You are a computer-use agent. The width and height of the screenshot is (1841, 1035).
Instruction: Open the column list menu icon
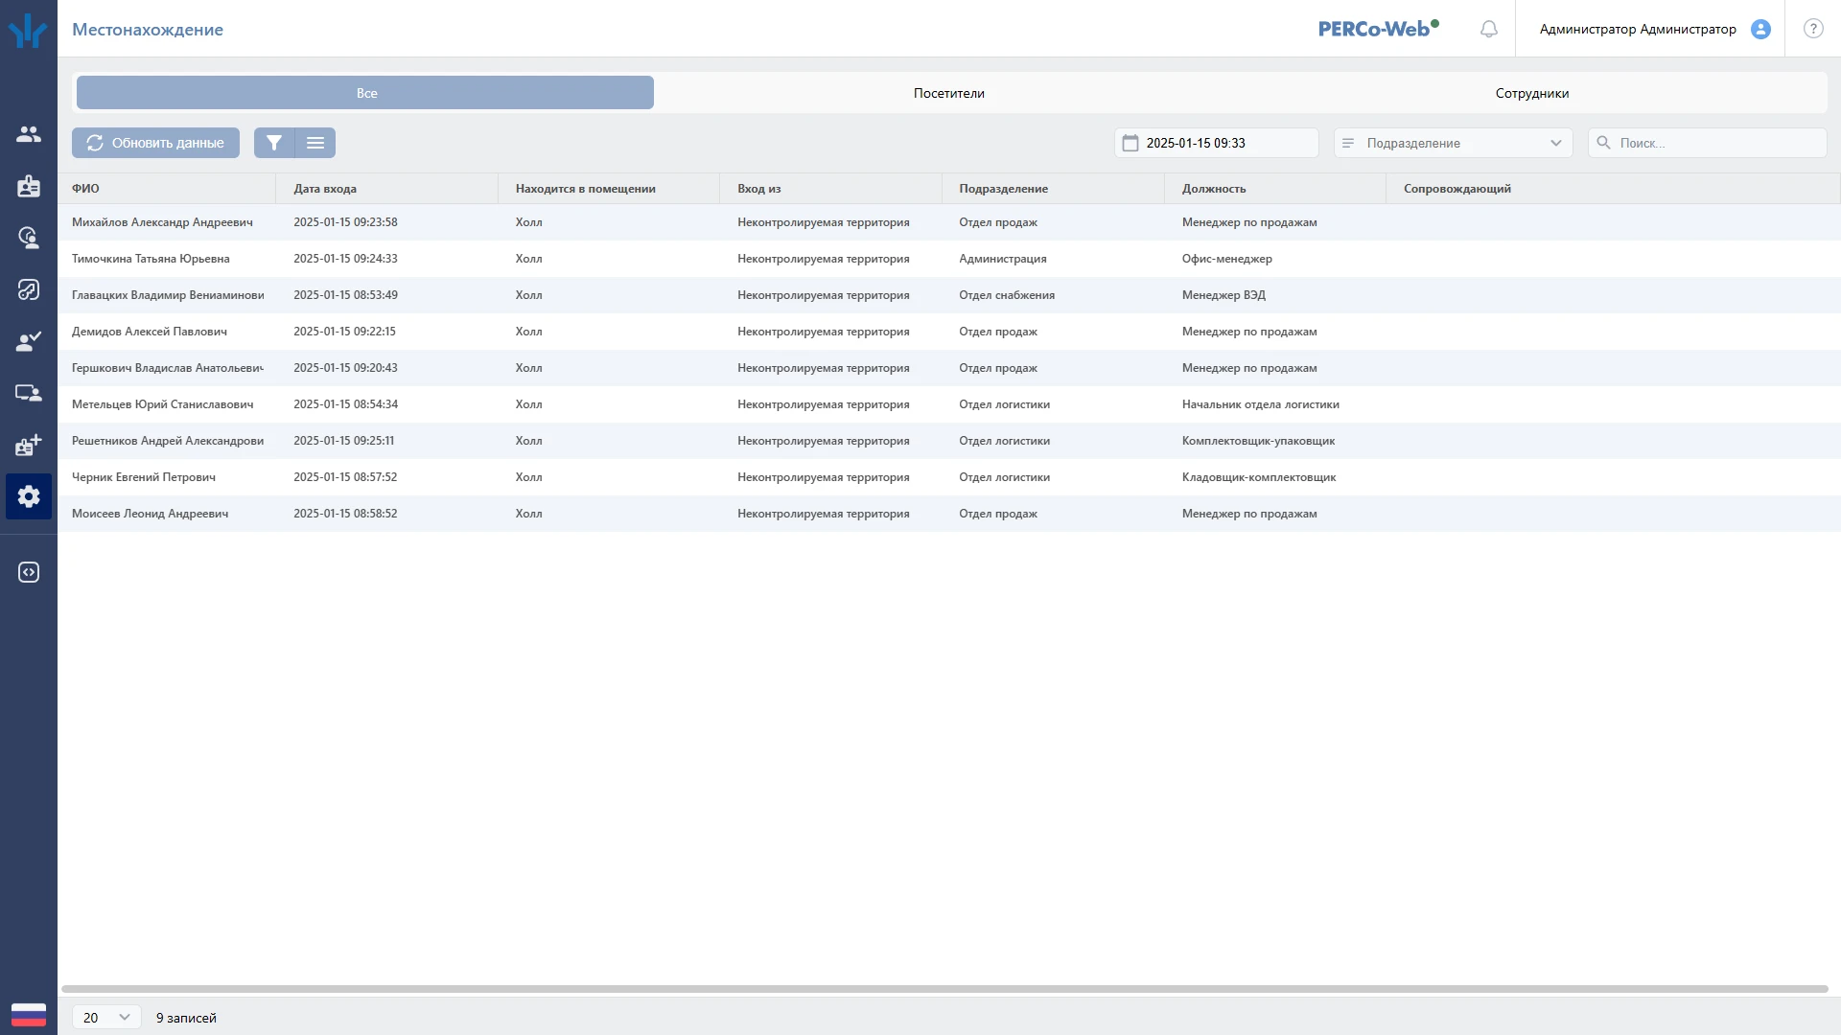(315, 143)
